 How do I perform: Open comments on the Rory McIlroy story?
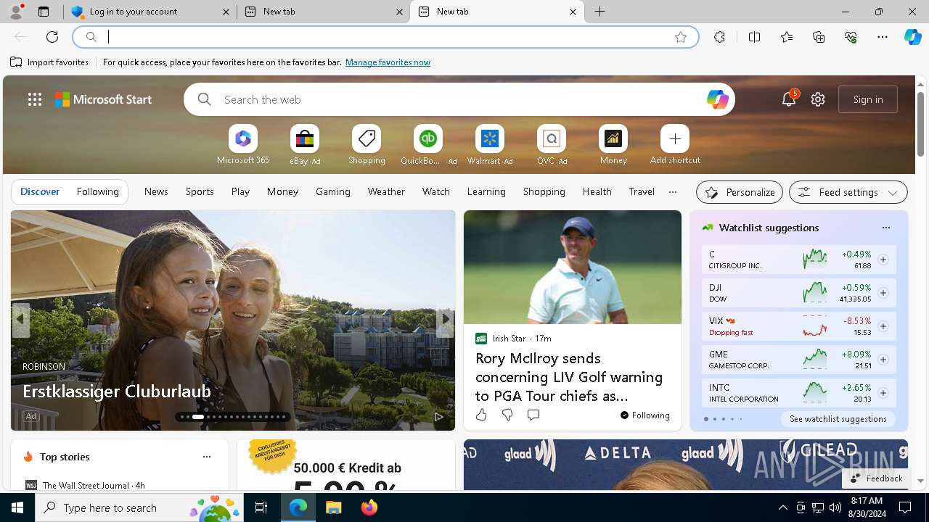pyautogui.click(x=533, y=415)
